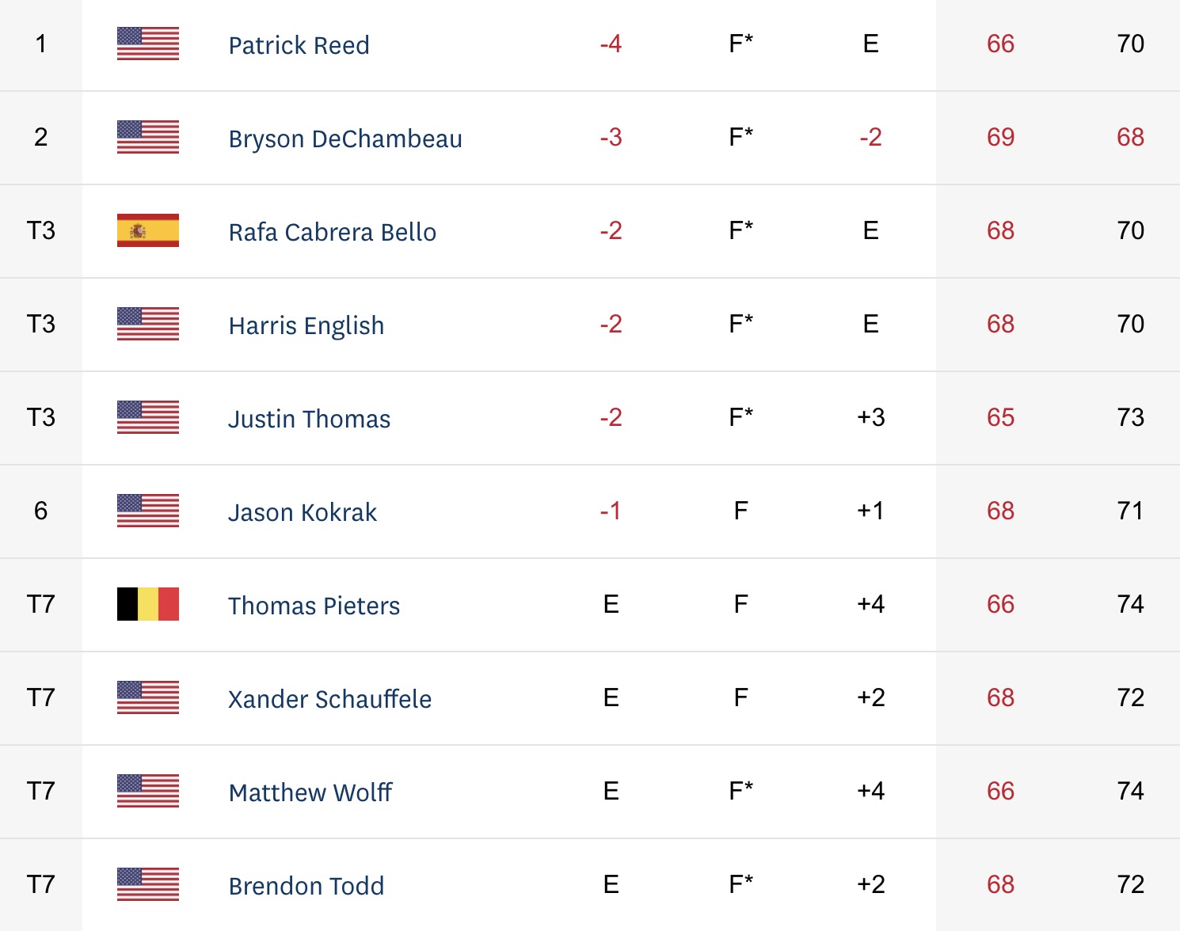Select Matthew Wolff's name
Viewport: 1180px width, 931px height.
(x=310, y=792)
